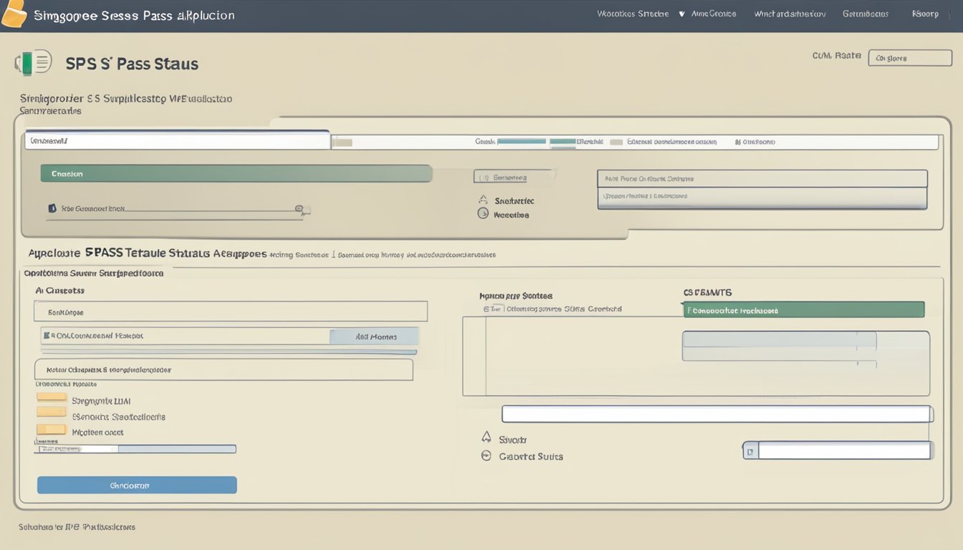Open 'Wnet ardatesiav' header menu item
The width and height of the screenshot is (963, 550).
[790, 14]
